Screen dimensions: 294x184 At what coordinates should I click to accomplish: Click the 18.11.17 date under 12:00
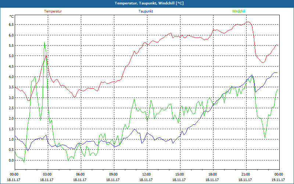click(146, 180)
